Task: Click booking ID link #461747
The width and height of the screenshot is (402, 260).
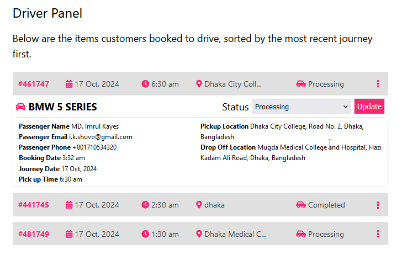Action: pos(34,84)
